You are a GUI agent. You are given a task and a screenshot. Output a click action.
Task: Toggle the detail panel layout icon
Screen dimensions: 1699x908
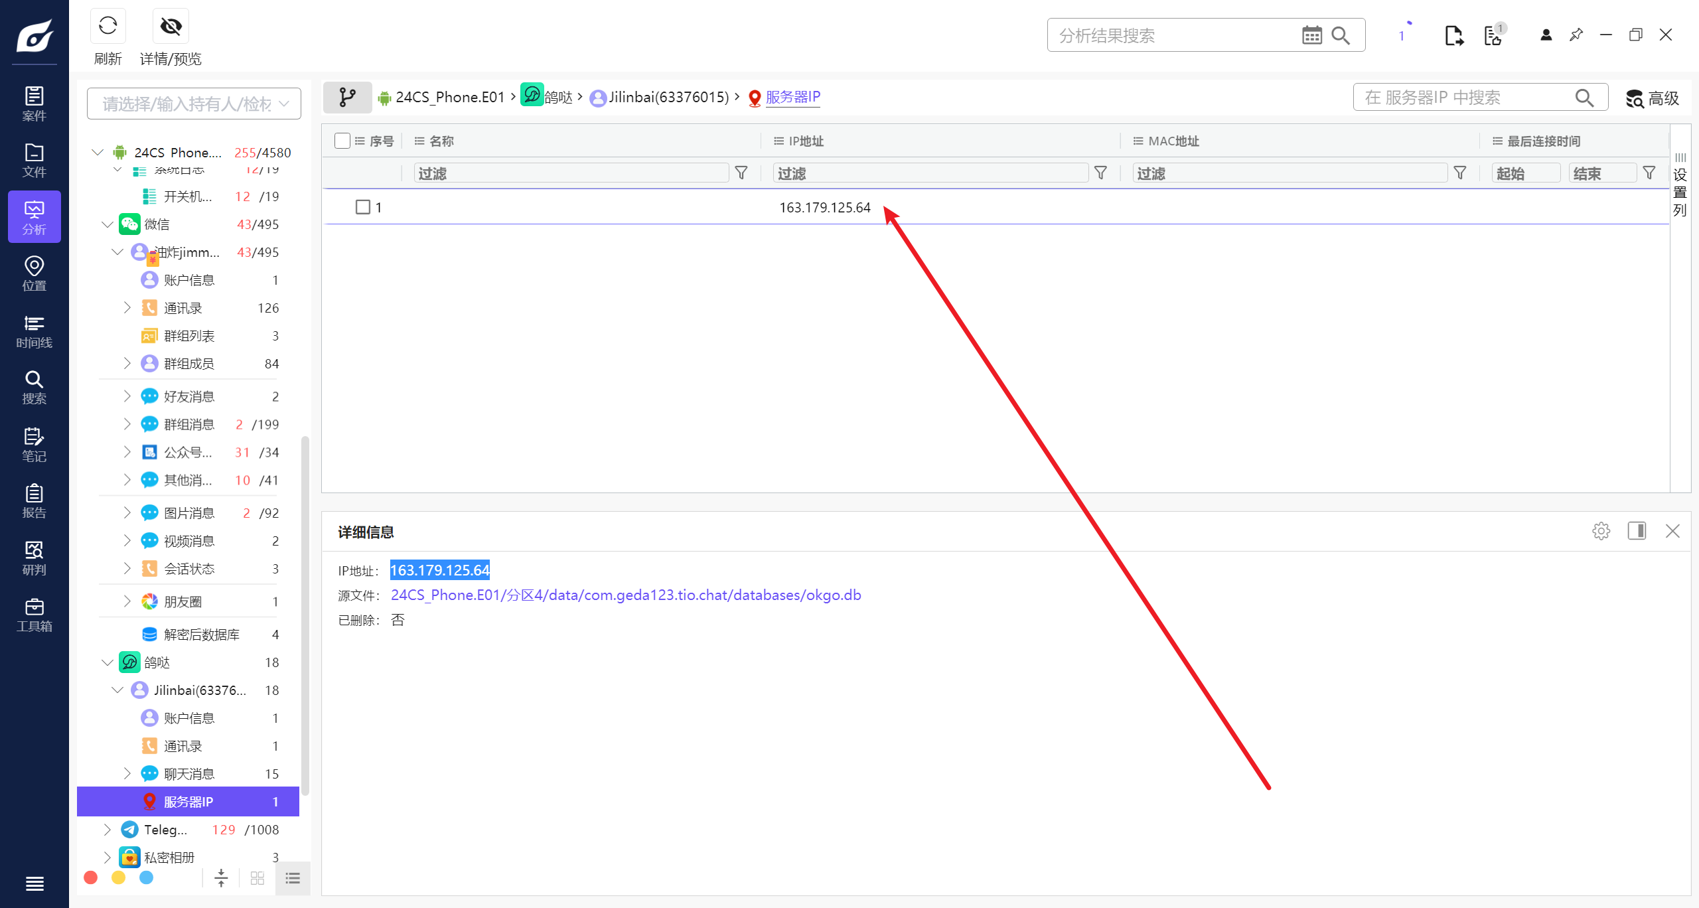click(x=1637, y=531)
